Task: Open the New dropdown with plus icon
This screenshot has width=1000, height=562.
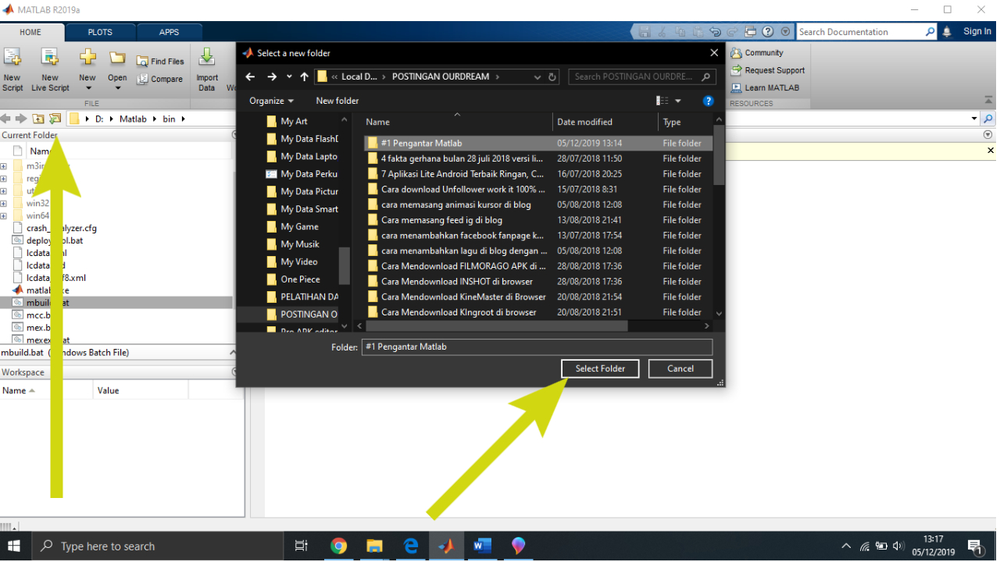Action: 87,70
